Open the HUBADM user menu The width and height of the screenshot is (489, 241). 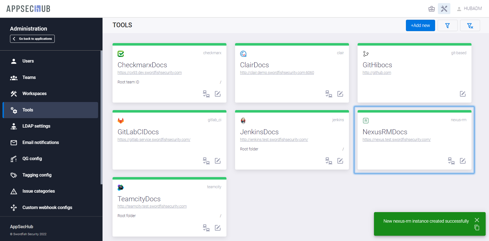469,9
